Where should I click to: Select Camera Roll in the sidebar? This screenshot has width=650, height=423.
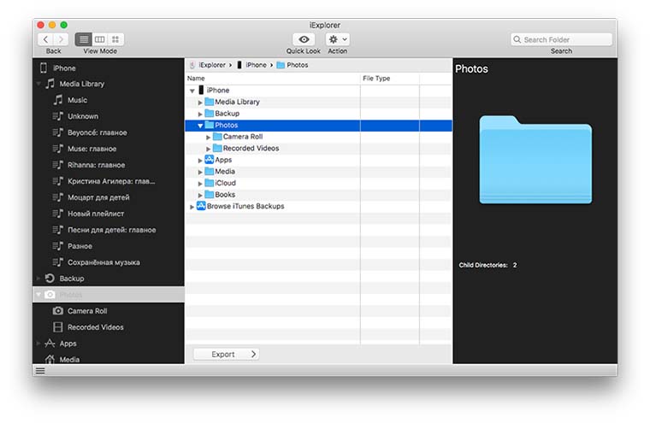(x=86, y=311)
